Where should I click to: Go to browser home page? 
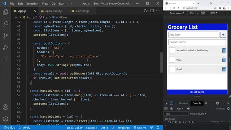(178, 8)
